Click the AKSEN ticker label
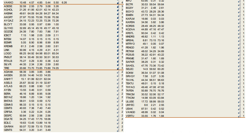The width and height of the screenshot is (246, 134). (x=8, y=76)
